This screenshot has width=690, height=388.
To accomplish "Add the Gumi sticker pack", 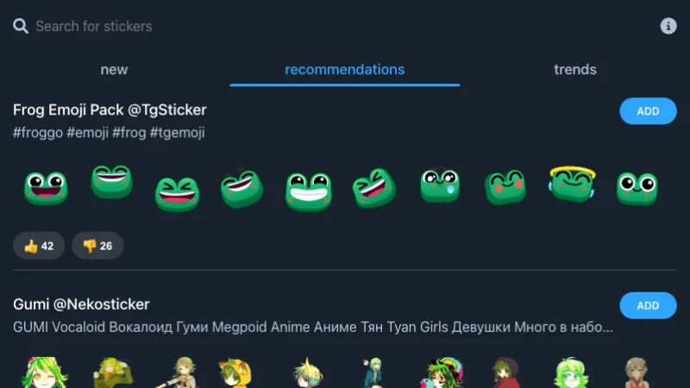I will (x=648, y=305).
